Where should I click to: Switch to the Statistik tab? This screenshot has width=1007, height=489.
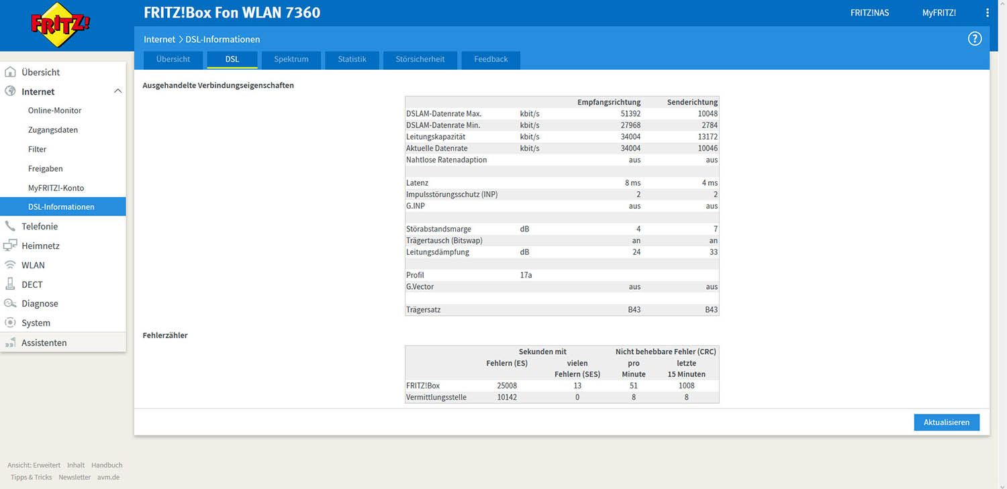point(352,59)
